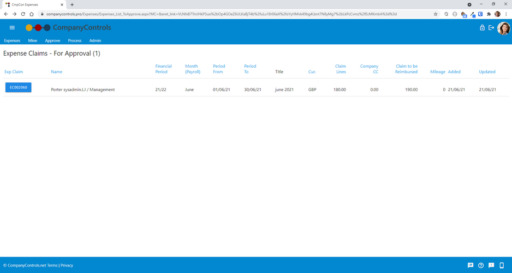This screenshot has width=512, height=273.
Task: Open the Mine menu
Action: (33, 41)
